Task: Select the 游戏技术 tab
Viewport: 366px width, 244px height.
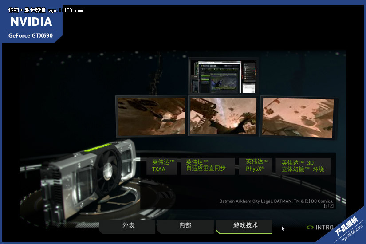Action: point(244,226)
